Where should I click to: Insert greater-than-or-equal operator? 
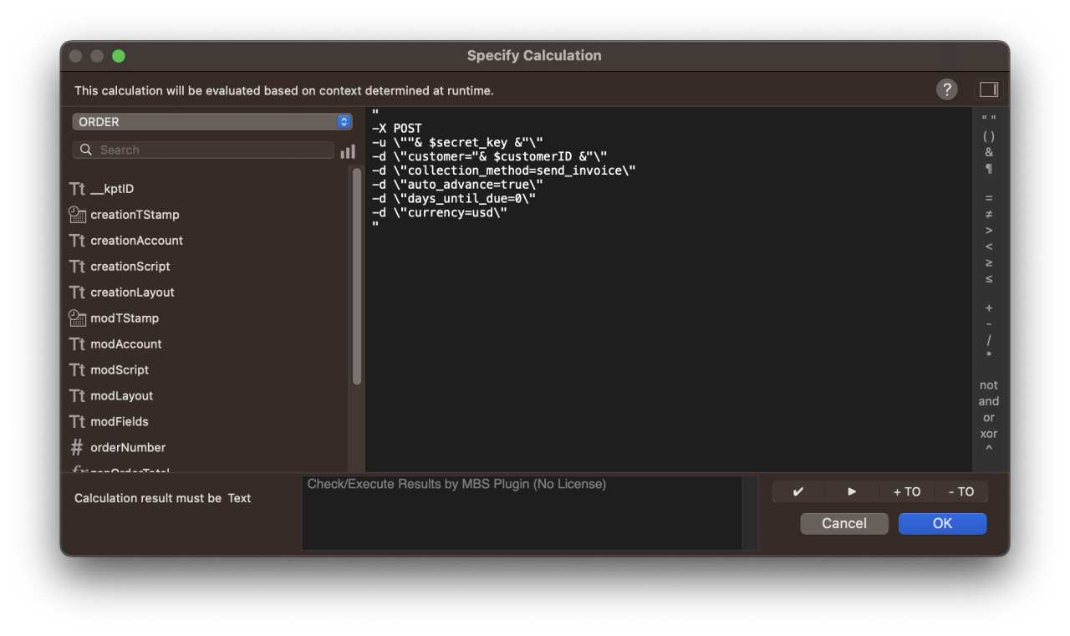click(989, 262)
